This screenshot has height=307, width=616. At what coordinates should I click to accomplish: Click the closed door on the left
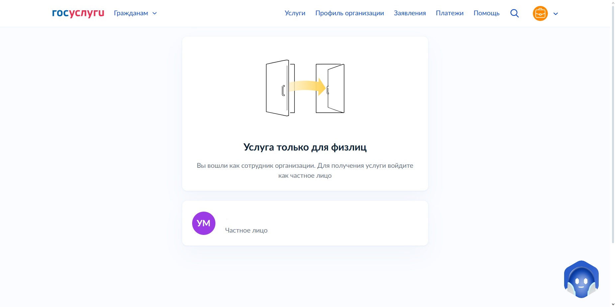click(280, 88)
